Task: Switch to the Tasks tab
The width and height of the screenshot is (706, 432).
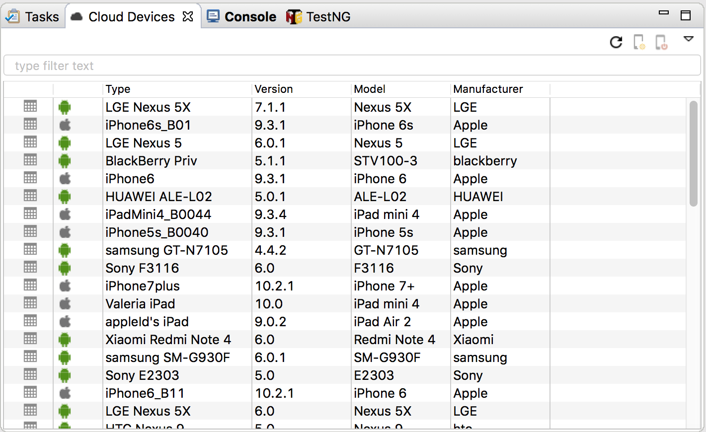Action: point(33,17)
